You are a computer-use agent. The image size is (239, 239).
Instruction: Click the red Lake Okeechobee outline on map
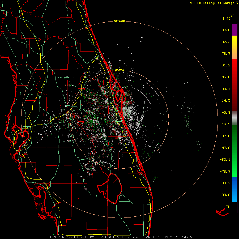click(x=110, y=188)
